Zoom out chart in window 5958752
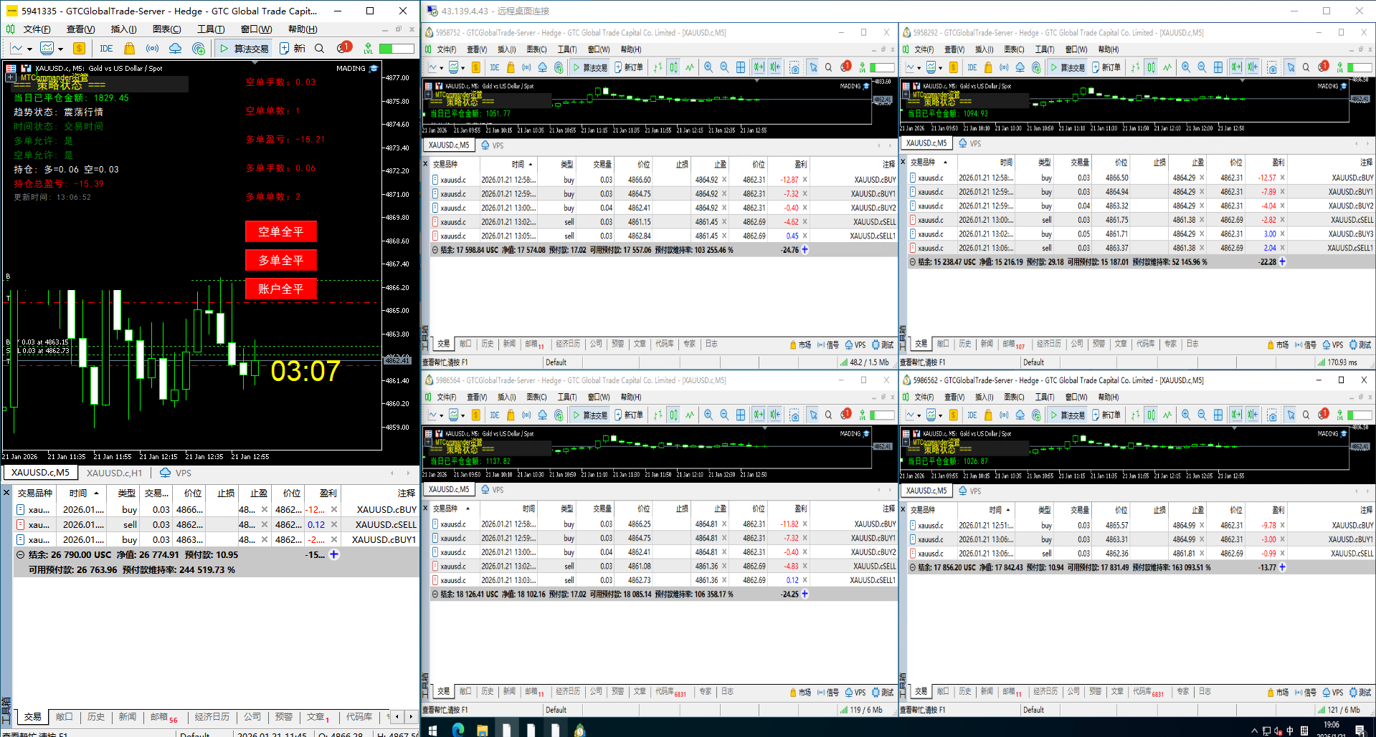1376x737 pixels. (724, 67)
